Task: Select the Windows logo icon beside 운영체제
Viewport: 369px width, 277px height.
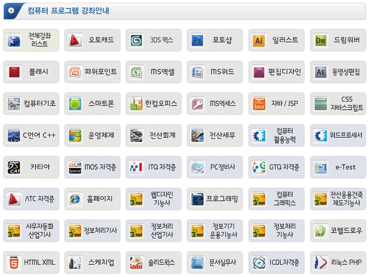Action: (75, 135)
